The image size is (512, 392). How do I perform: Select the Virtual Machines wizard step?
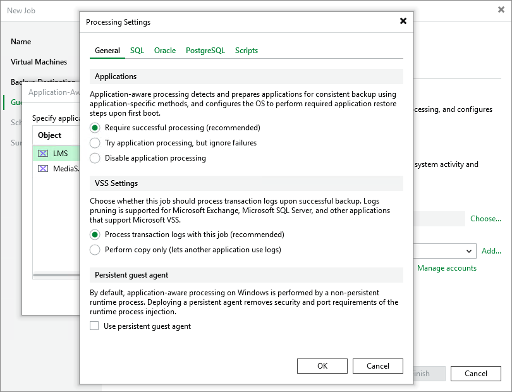pyautogui.click(x=39, y=61)
